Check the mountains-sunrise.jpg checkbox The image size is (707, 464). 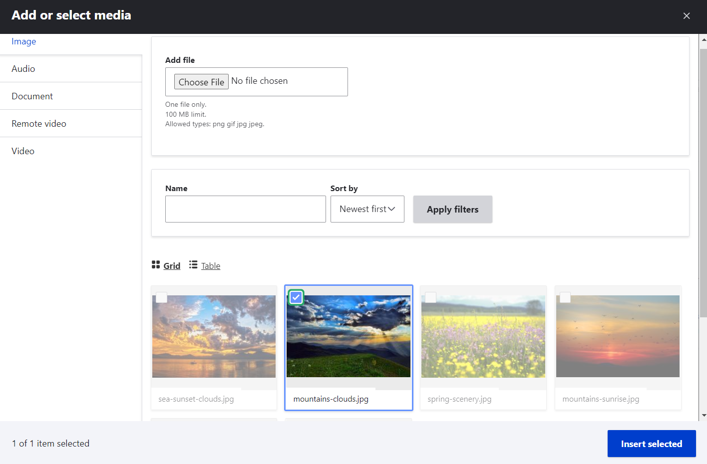tap(565, 297)
